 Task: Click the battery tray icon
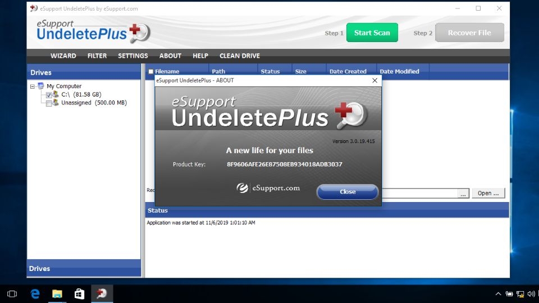(509, 293)
